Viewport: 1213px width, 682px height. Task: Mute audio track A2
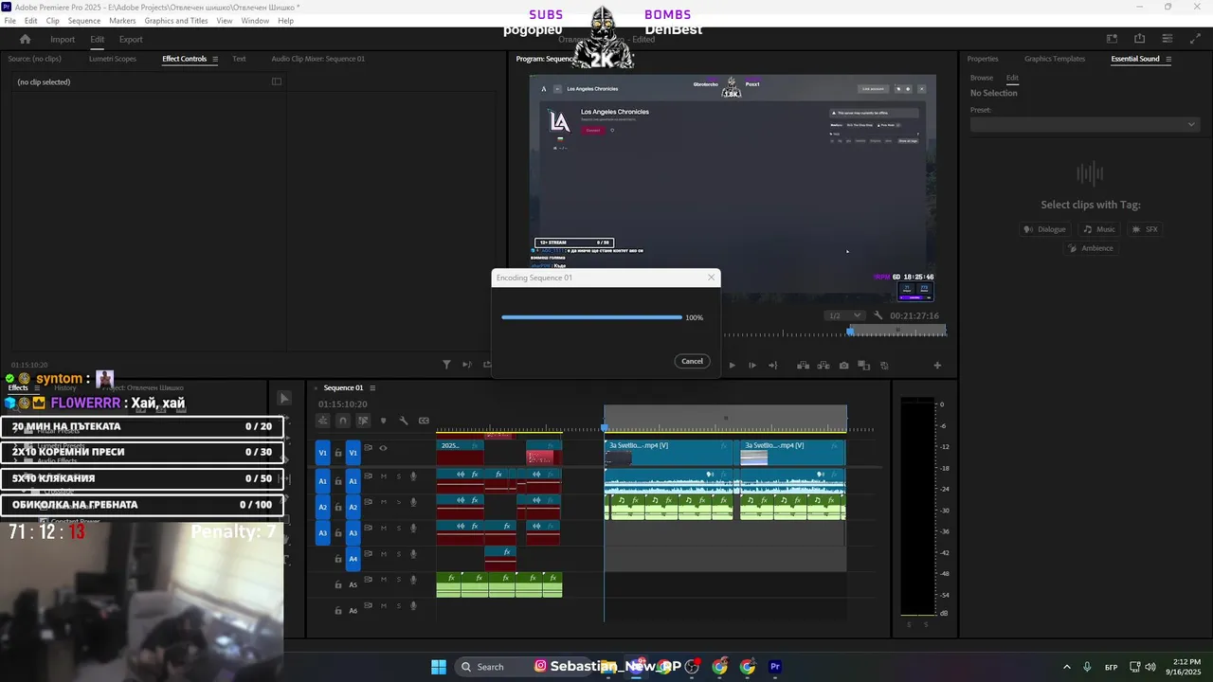(x=383, y=502)
